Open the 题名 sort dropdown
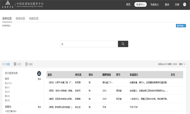The image size is (190, 114). (182, 64)
